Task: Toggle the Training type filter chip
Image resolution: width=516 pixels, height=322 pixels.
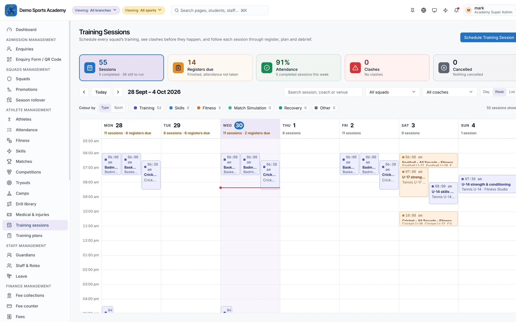Action: coord(147,108)
